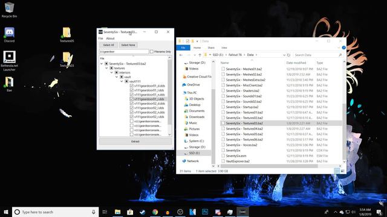Click the 111geardoor filter text field
Image resolution: width=387 pixels, height=217 pixels.
pyautogui.click(x=124, y=52)
